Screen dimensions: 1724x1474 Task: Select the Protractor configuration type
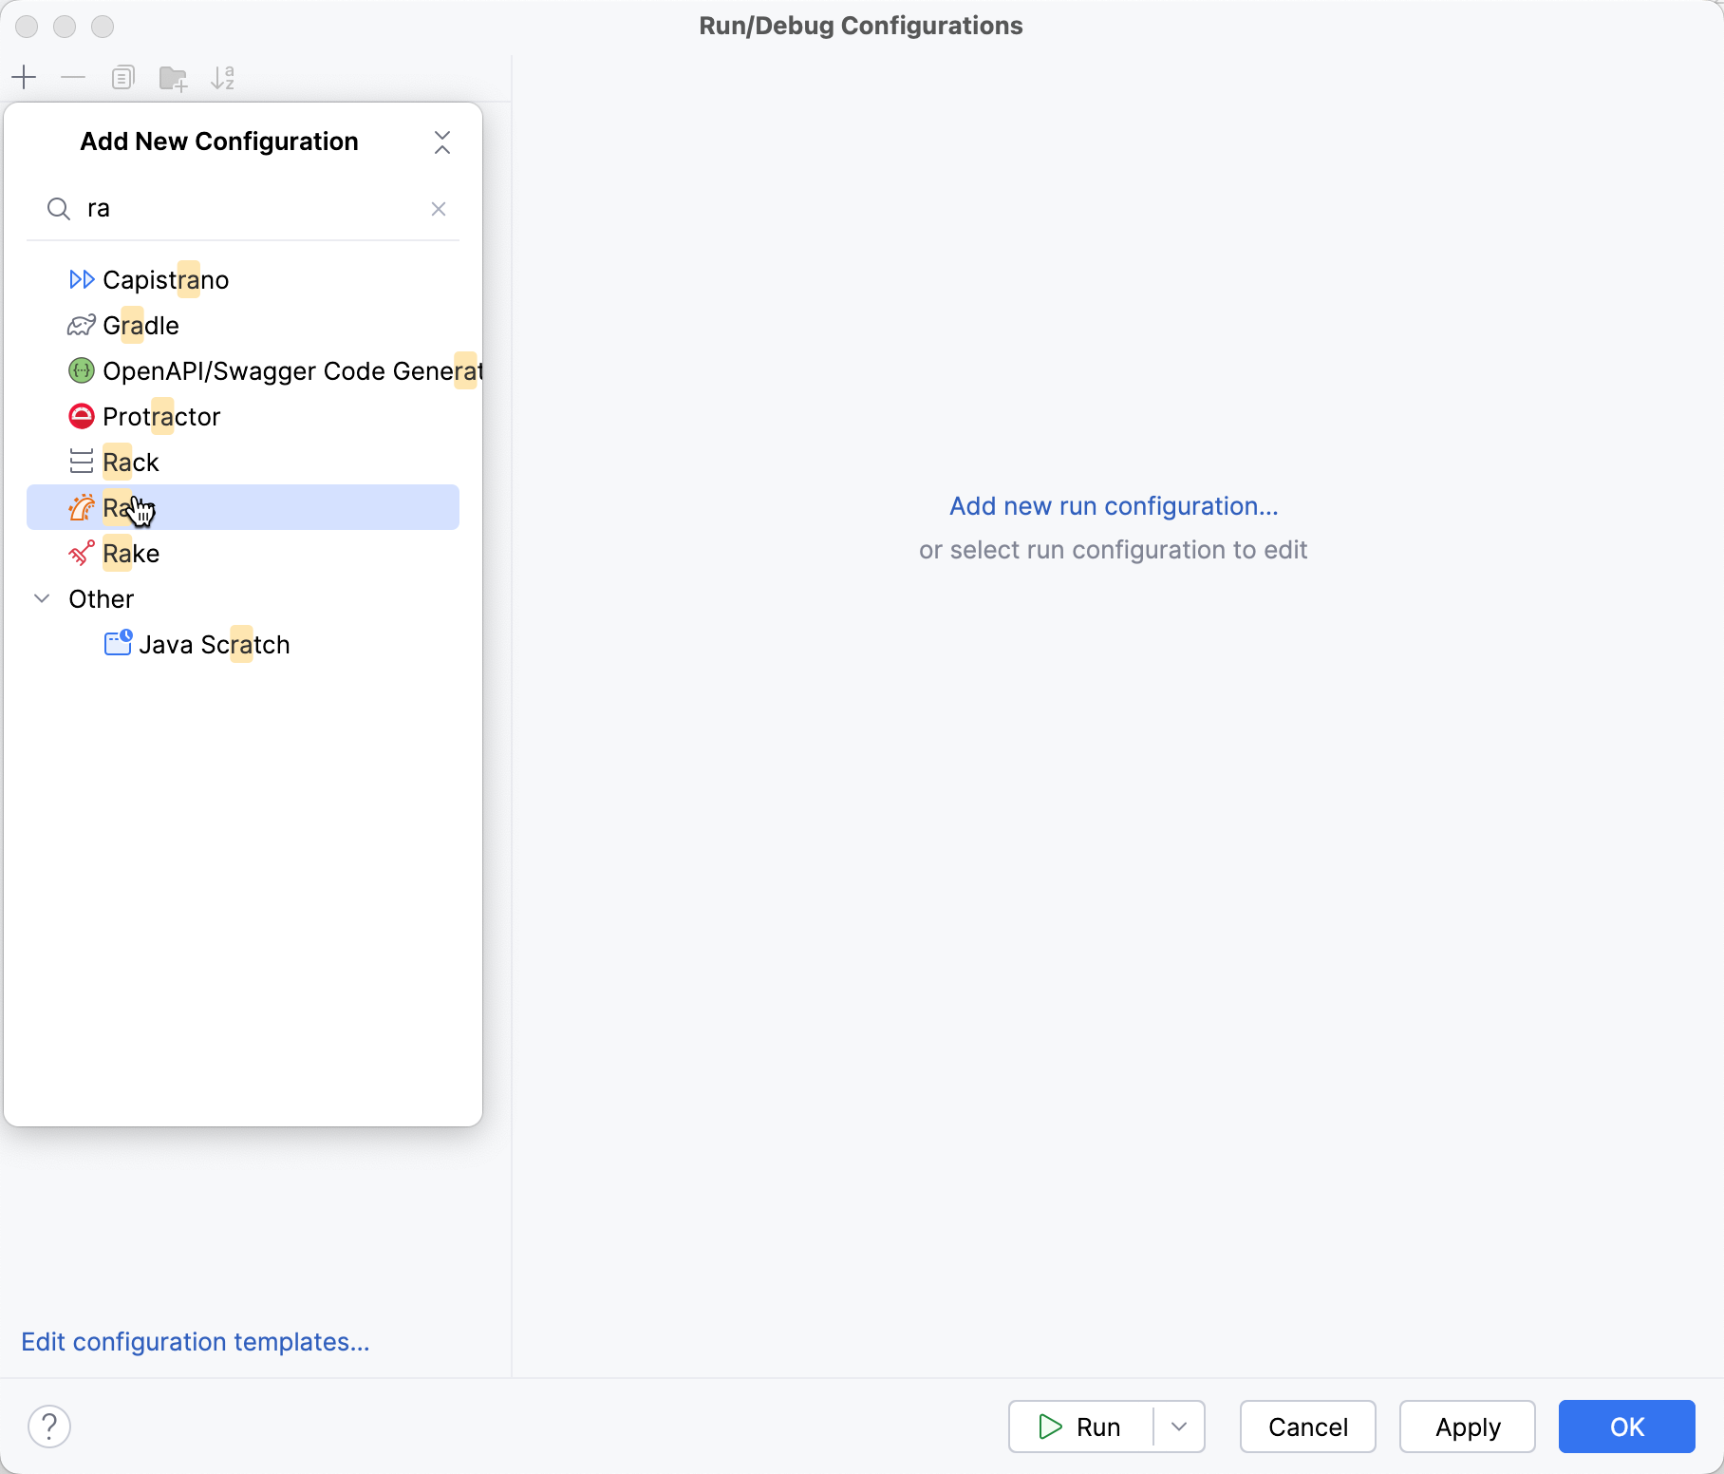click(161, 416)
